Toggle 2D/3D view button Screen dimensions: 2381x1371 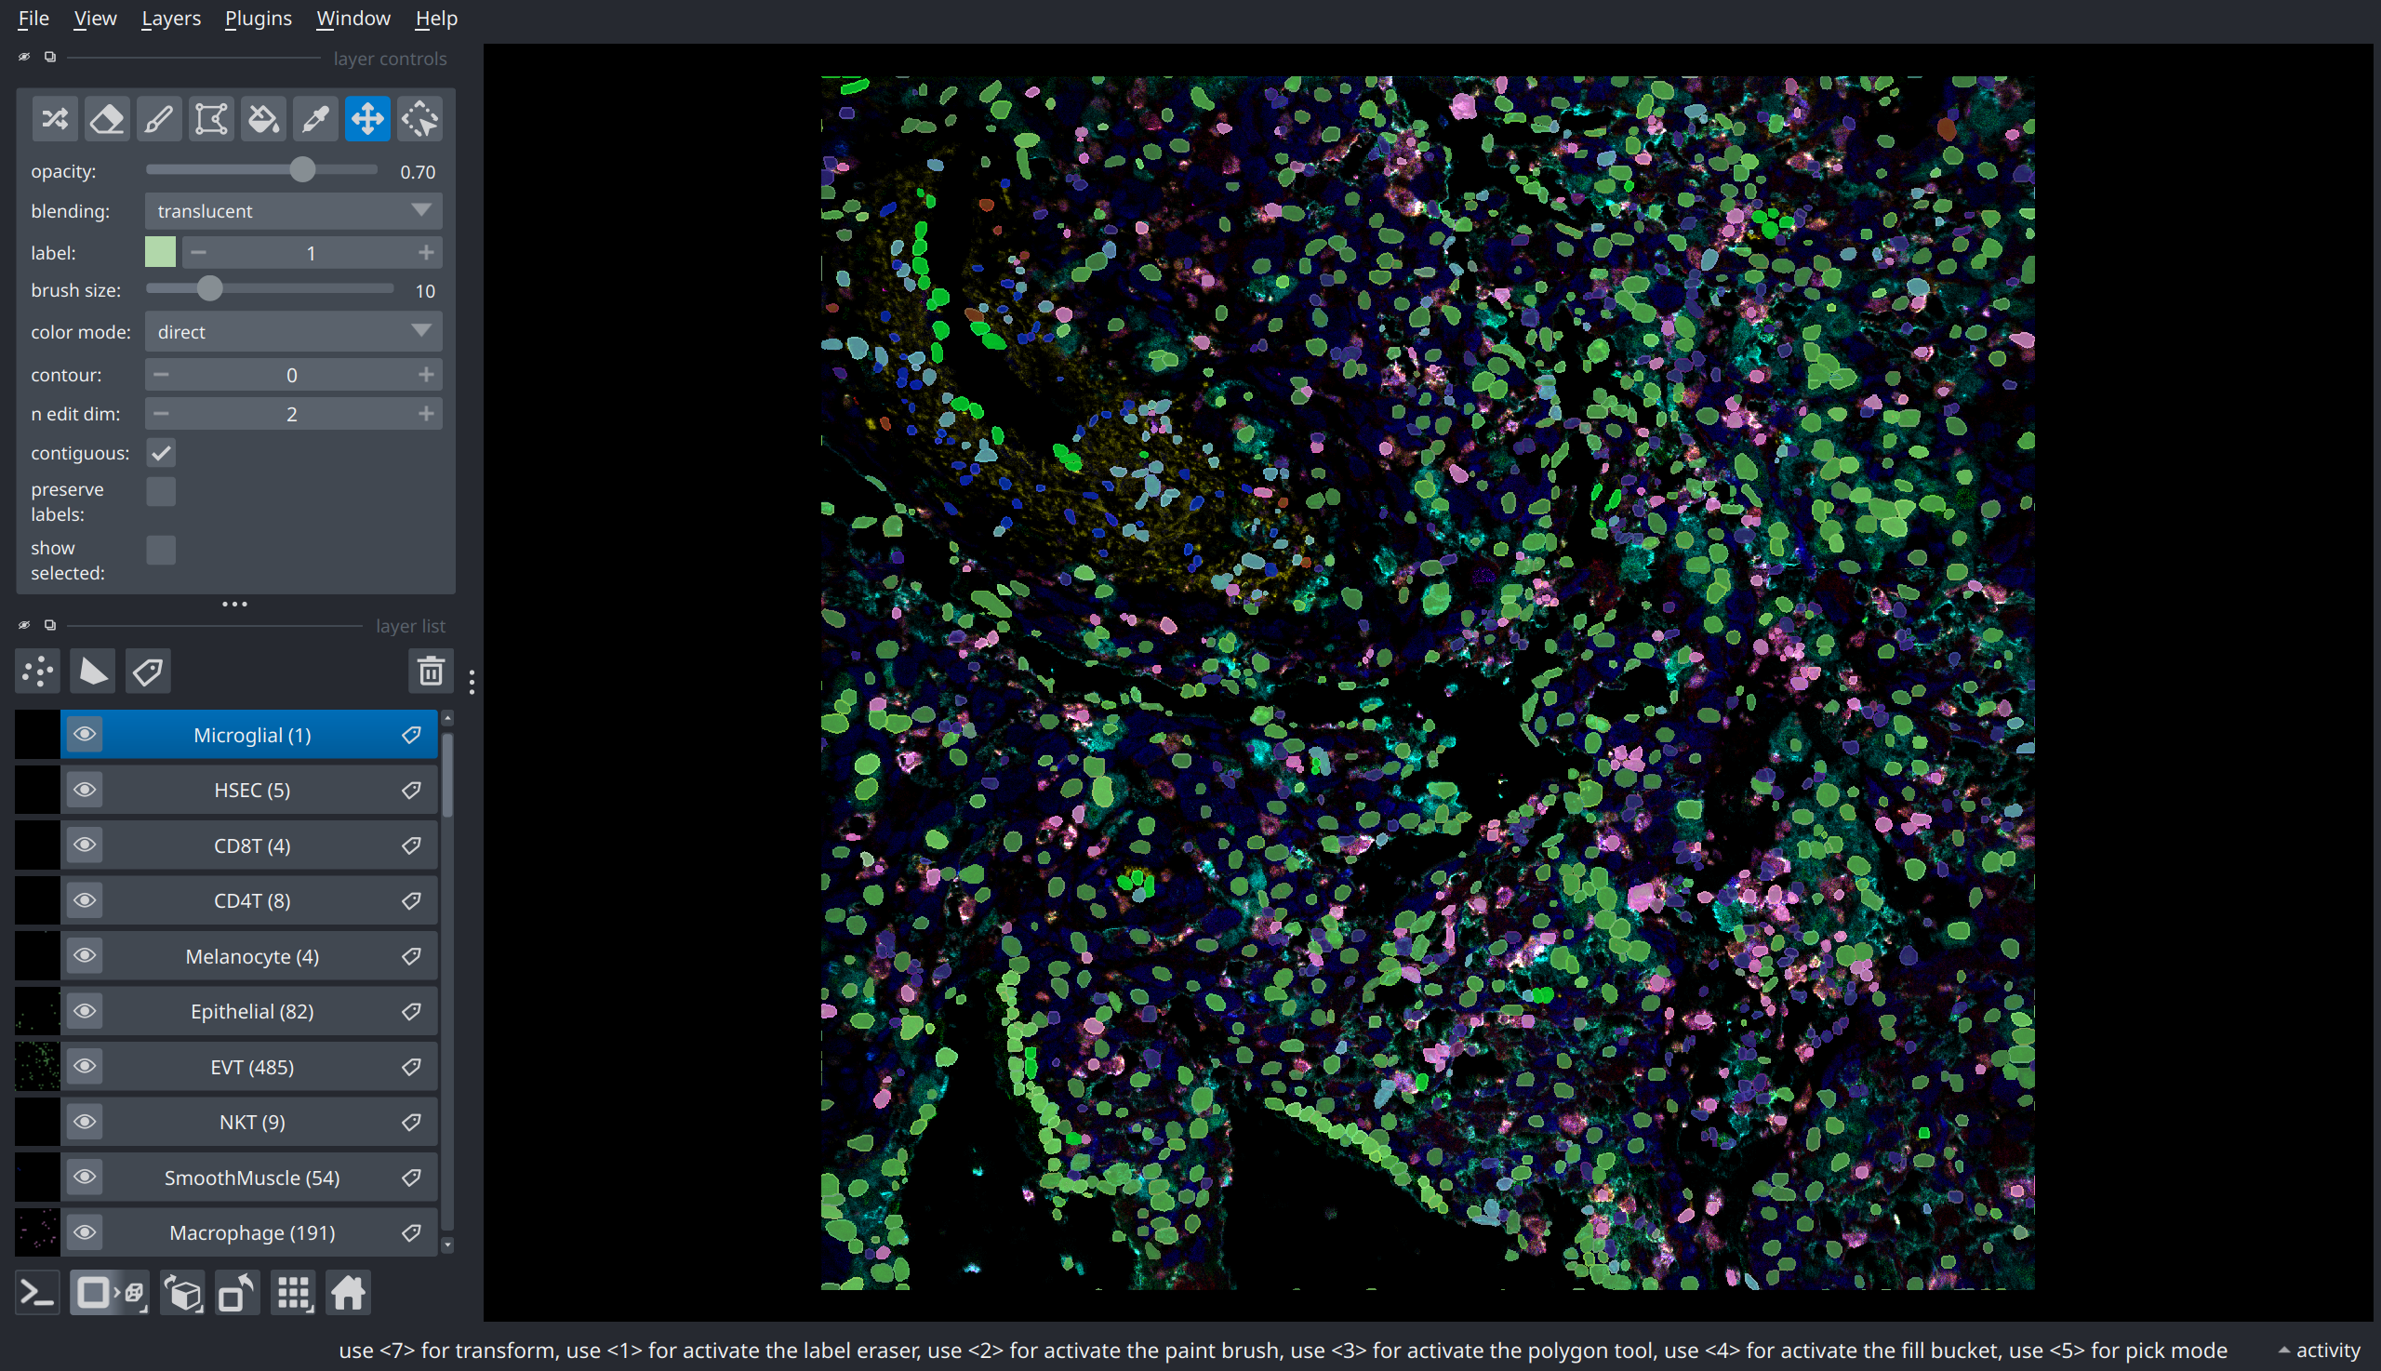(x=110, y=1293)
